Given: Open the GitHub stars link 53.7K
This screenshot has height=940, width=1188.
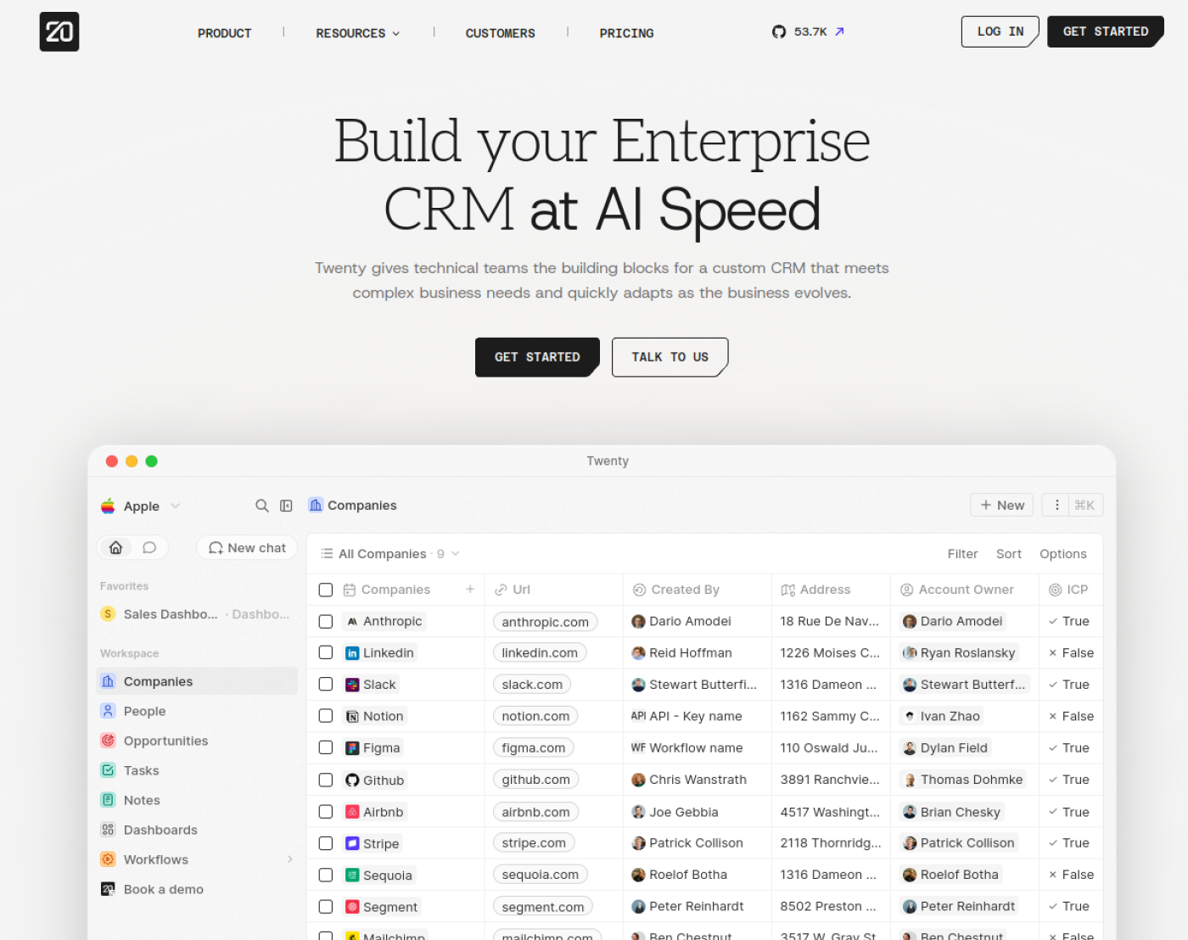Looking at the screenshot, I should 808,31.
